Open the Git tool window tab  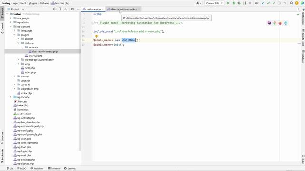click(10, 168)
